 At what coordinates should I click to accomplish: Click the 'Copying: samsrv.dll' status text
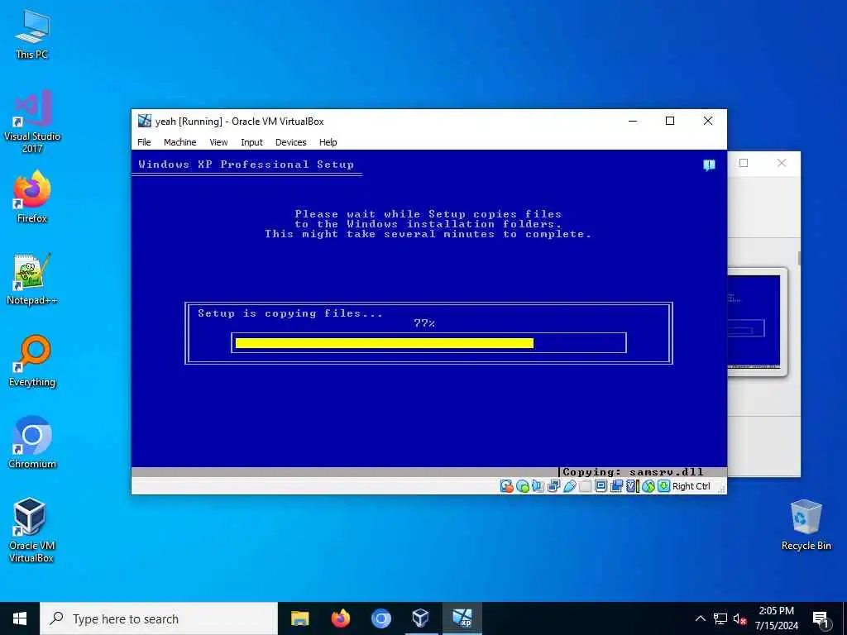[633, 472]
